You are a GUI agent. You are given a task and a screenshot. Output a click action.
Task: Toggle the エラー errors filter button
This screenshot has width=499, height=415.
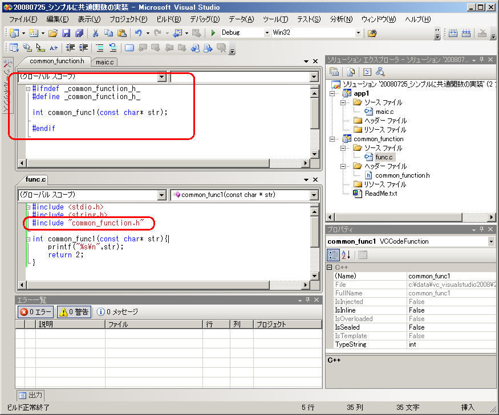click(35, 311)
